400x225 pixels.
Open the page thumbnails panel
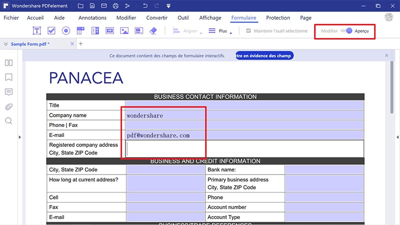(8, 63)
